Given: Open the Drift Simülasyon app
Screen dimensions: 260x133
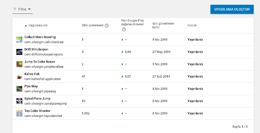Looking at the screenshot, I should click(36, 49).
